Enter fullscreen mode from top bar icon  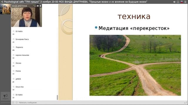178,2
